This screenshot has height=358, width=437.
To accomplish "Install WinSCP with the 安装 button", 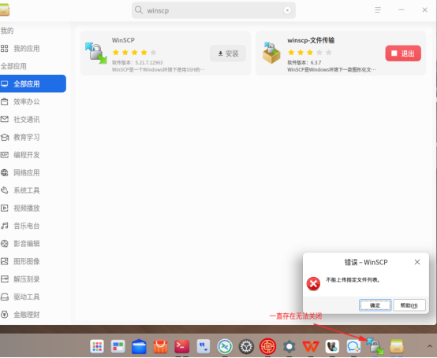I will [228, 54].
